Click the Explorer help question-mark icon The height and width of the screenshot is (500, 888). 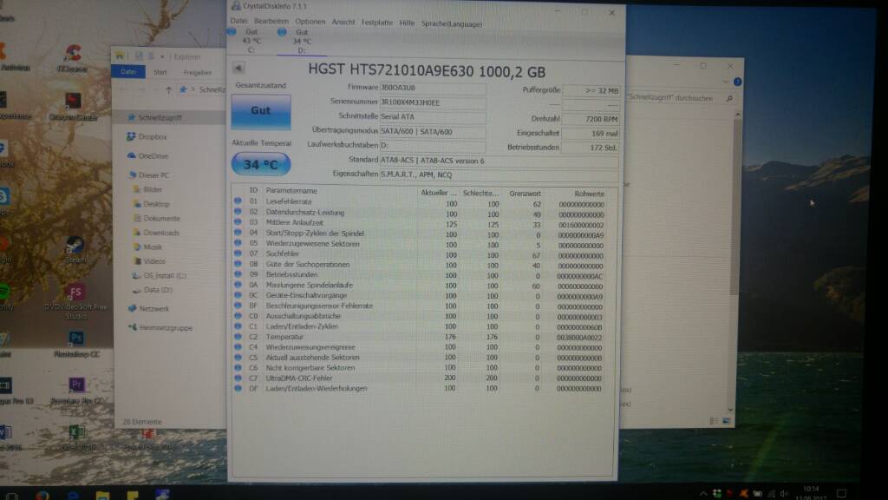[737, 82]
